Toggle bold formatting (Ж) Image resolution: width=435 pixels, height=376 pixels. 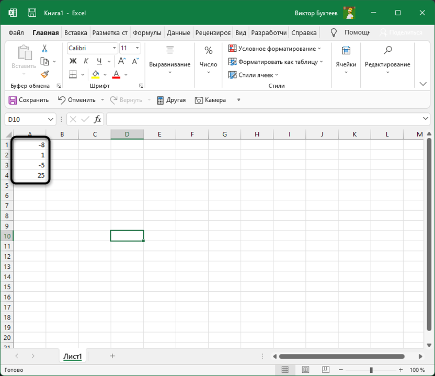tap(73, 61)
